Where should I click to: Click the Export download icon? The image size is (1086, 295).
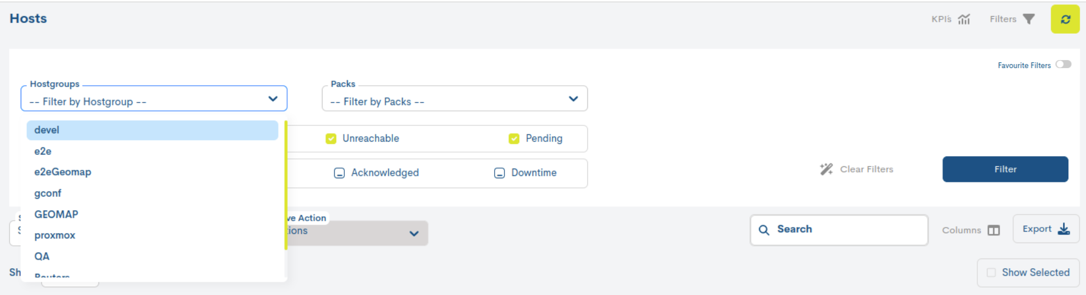tap(1064, 229)
